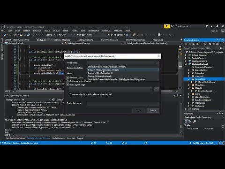The height and width of the screenshot is (169, 225).
Task: Switch to the Program.cs editor tab
Action: (158, 40)
